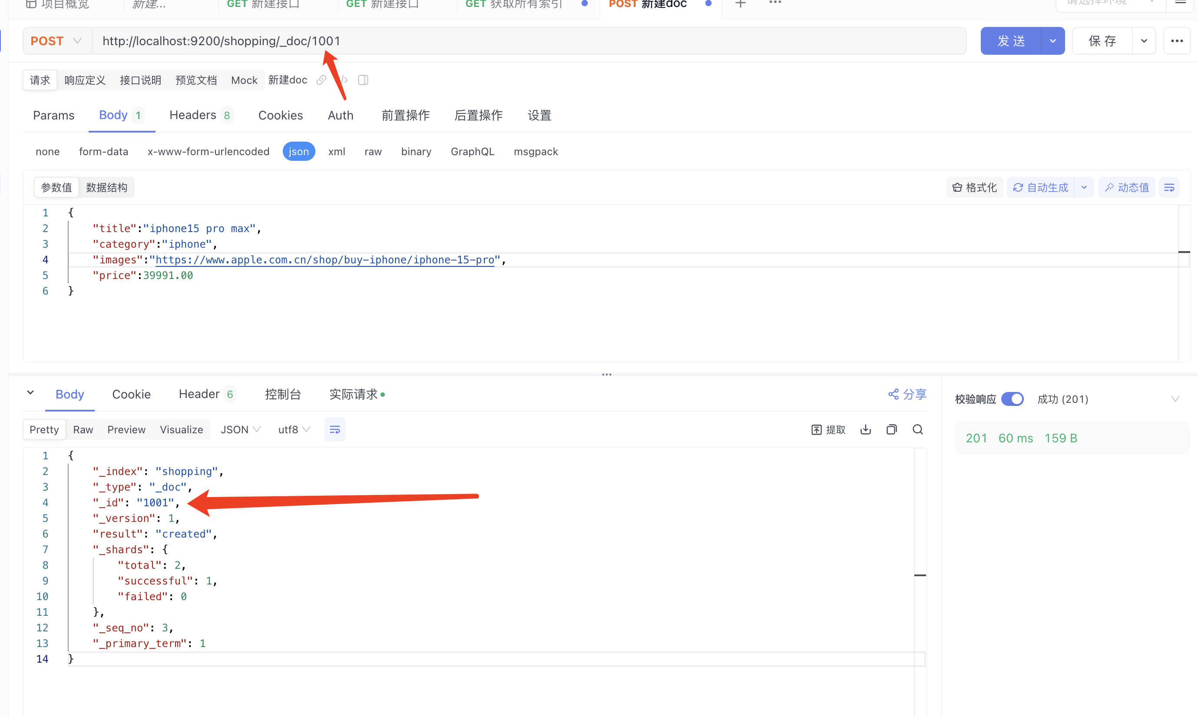The image size is (1198, 717).
Task: Open the 响应定义 section tab
Action: click(85, 80)
